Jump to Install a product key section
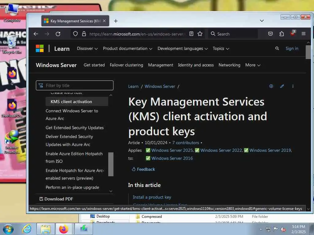This screenshot has width=314, height=235. click(152, 197)
